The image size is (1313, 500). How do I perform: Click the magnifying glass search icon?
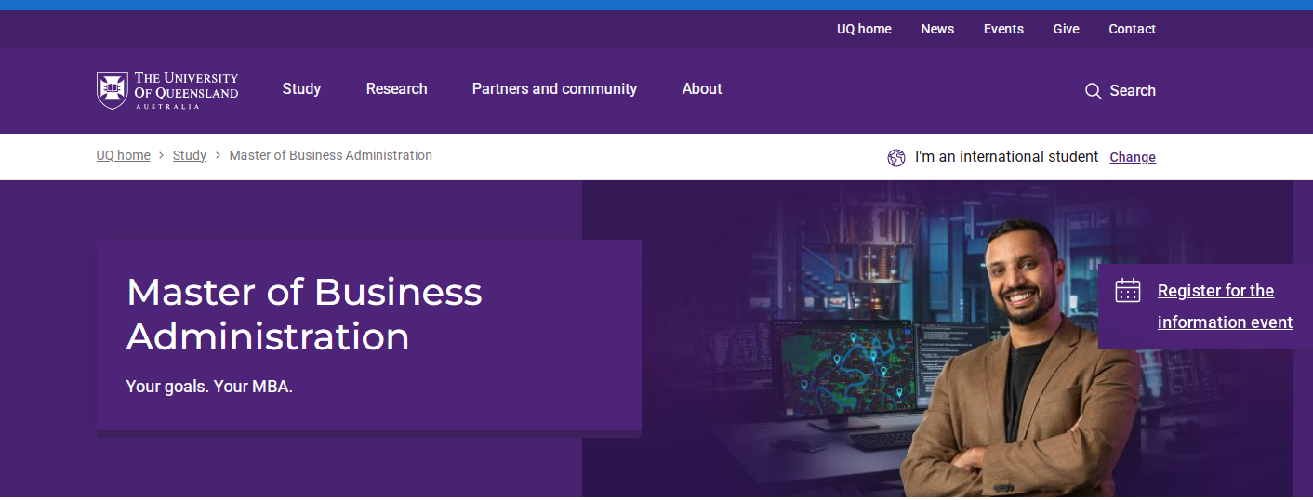tap(1093, 91)
